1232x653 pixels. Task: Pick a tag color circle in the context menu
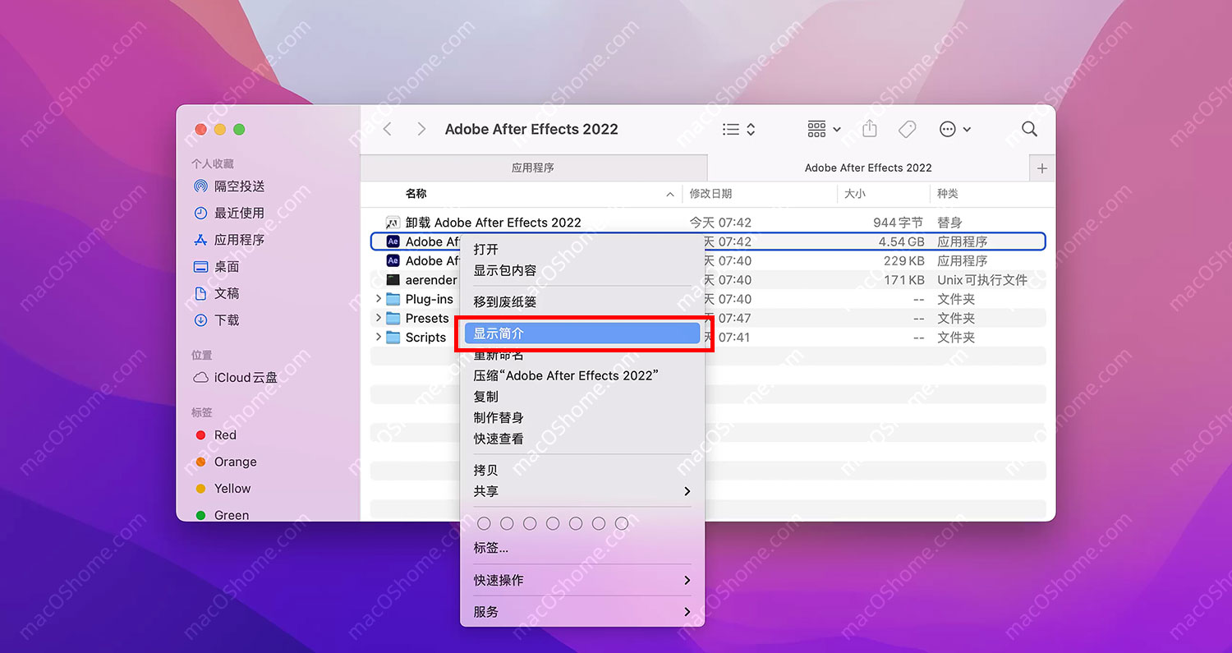[x=484, y=523]
